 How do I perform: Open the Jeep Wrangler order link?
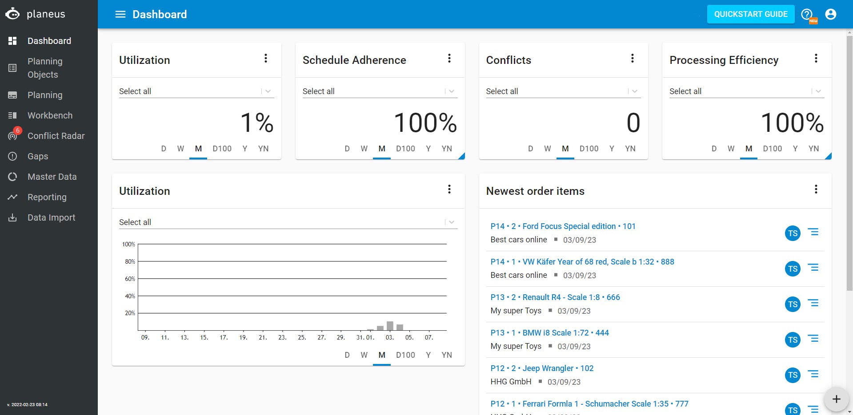[542, 368]
